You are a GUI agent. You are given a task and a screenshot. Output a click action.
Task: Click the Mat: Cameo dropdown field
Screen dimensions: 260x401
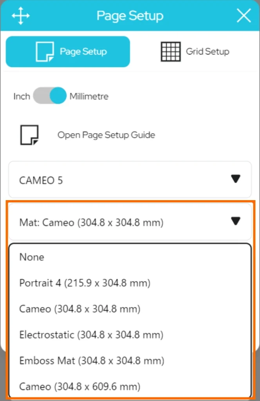pyautogui.click(x=117, y=222)
